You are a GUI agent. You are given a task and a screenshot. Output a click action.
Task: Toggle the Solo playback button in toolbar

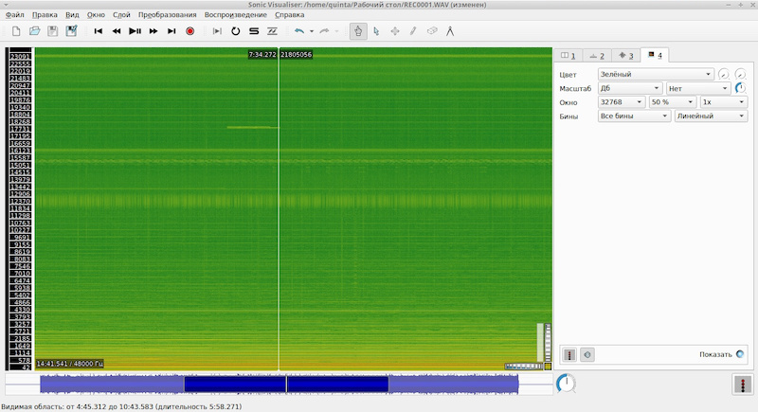coord(254,31)
